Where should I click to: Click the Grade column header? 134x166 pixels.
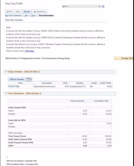(x=94, y=83)
